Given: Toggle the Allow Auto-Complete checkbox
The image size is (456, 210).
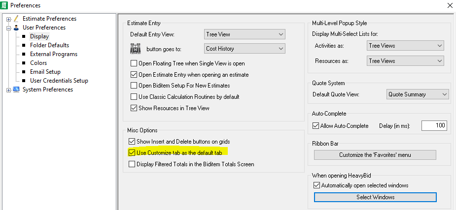Looking at the screenshot, I should 316,126.
